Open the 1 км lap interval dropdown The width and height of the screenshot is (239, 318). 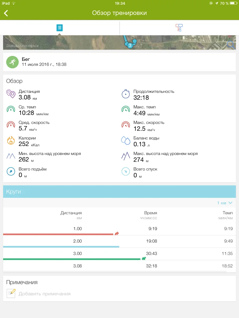click(225, 203)
